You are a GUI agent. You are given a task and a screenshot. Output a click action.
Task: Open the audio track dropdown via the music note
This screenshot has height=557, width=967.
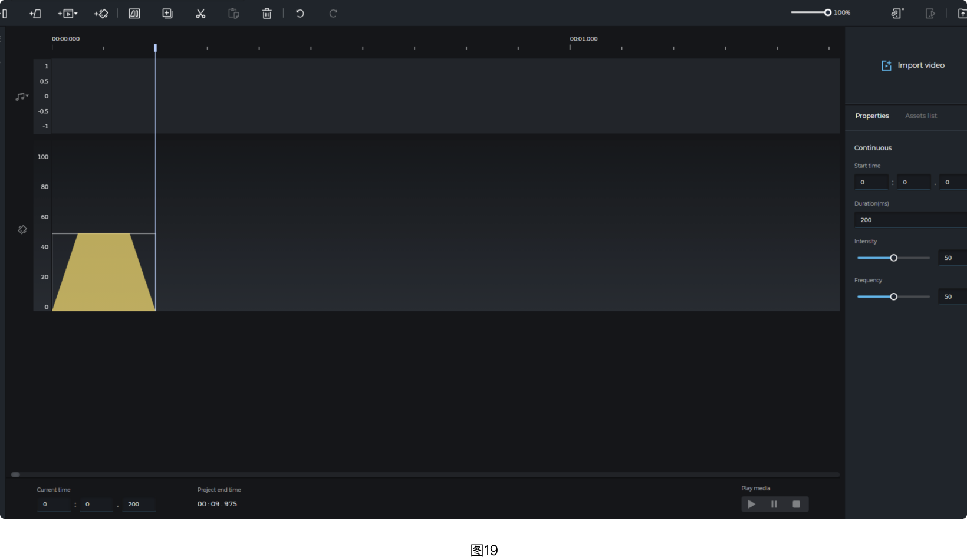point(21,96)
